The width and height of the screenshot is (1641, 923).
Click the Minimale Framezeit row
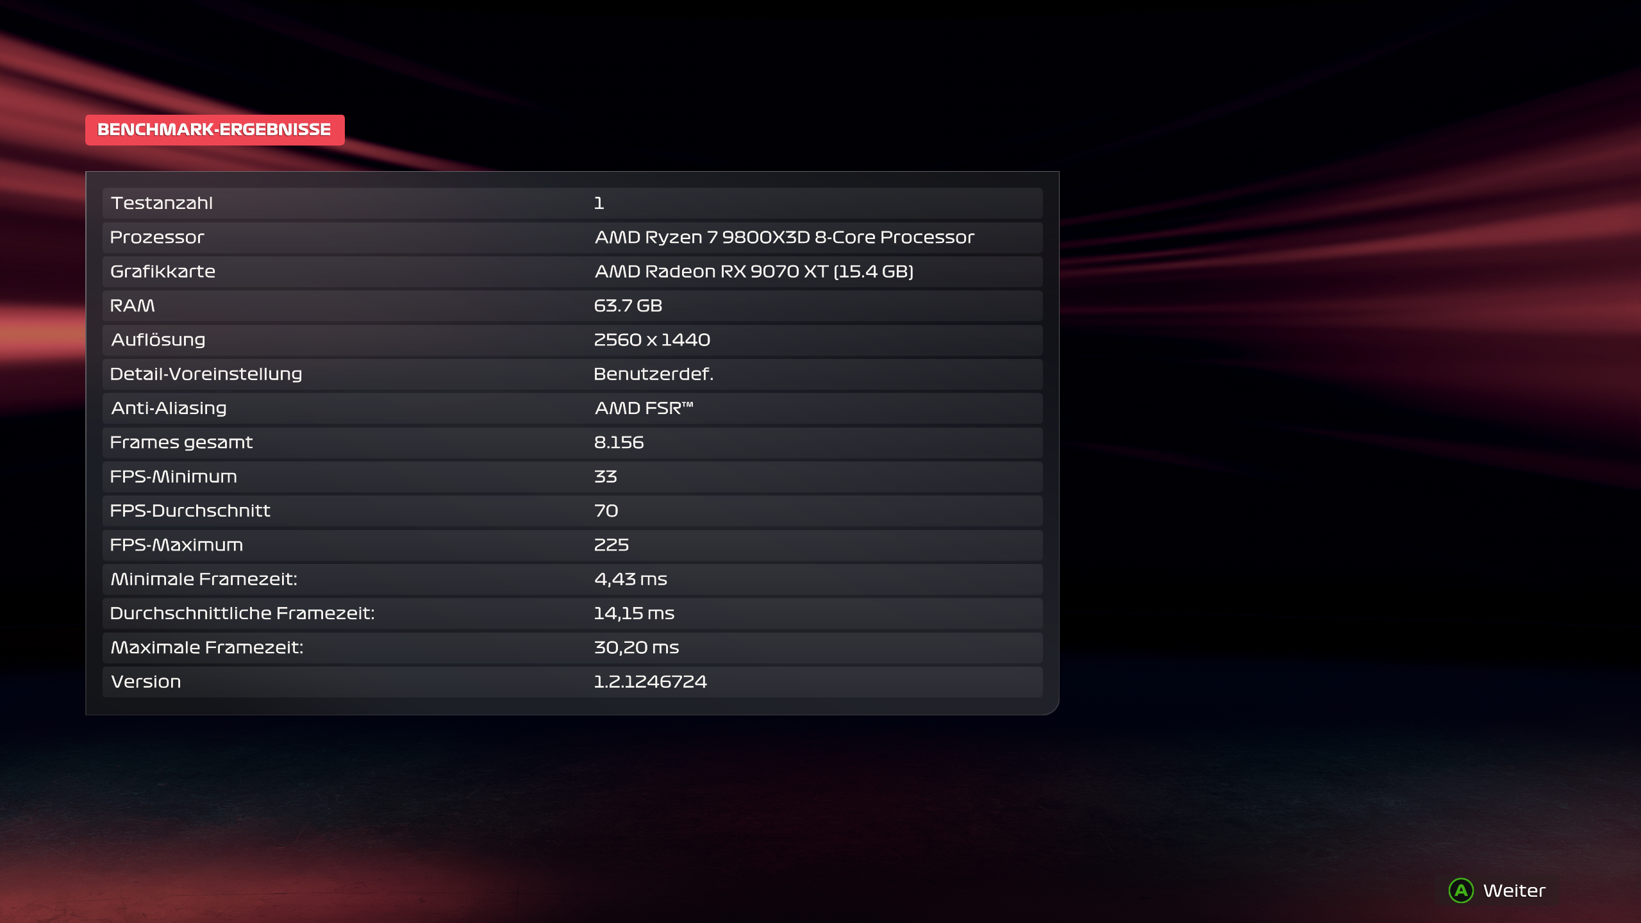click(x=572, y=579)
